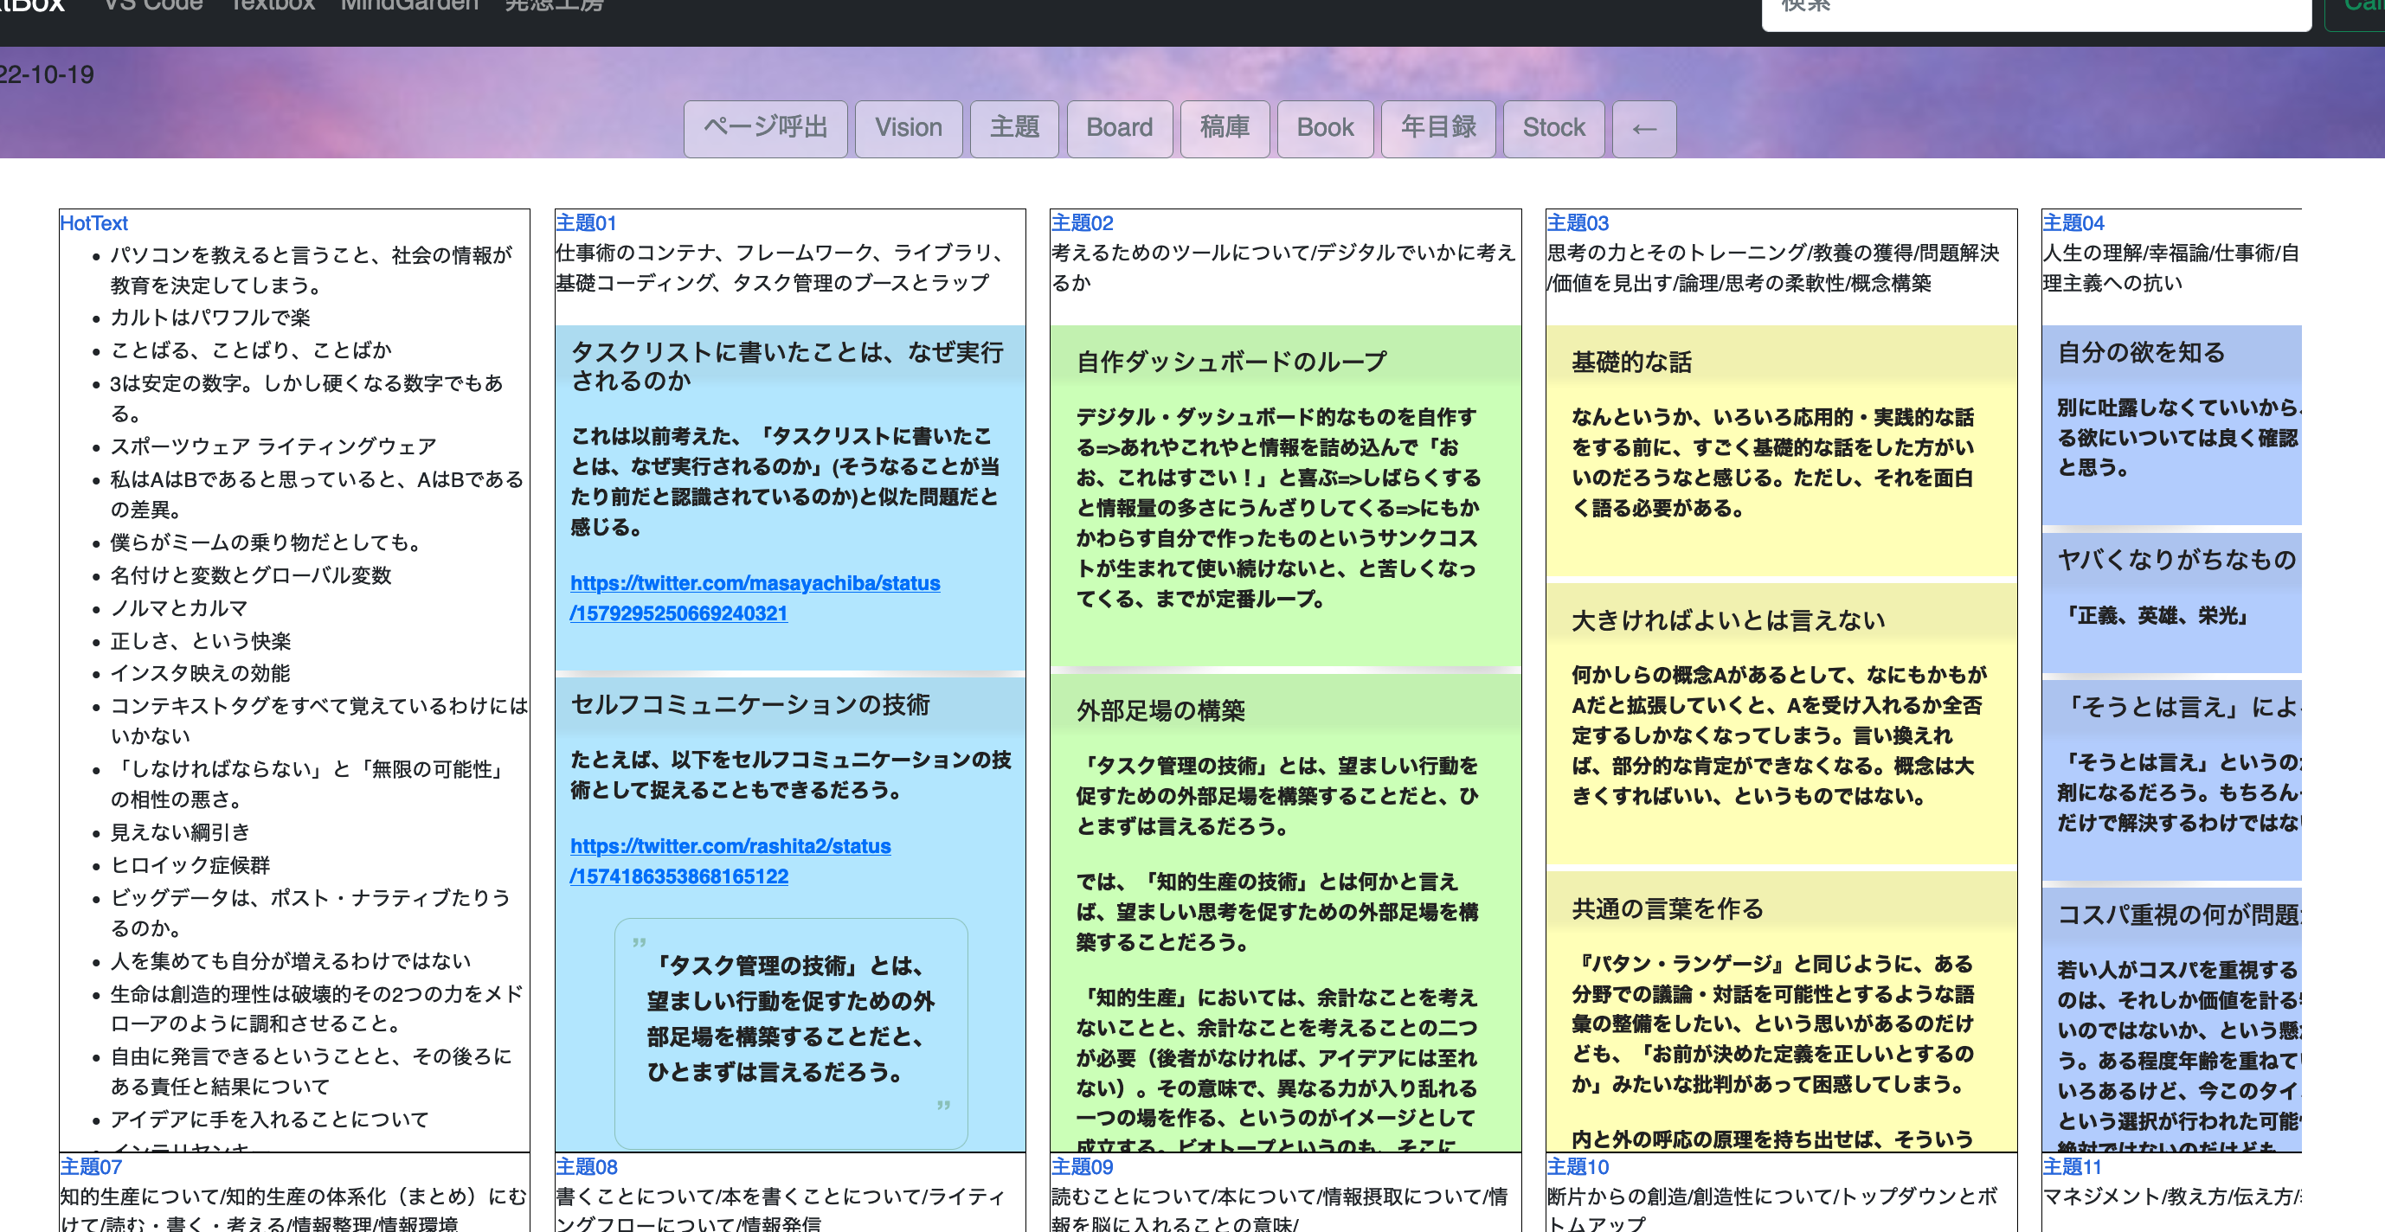The width and height of the screenshot is (2385, 1232).
Task: Open the 年目録 view
Action: pyautogui.click(x=1438, y=129)
